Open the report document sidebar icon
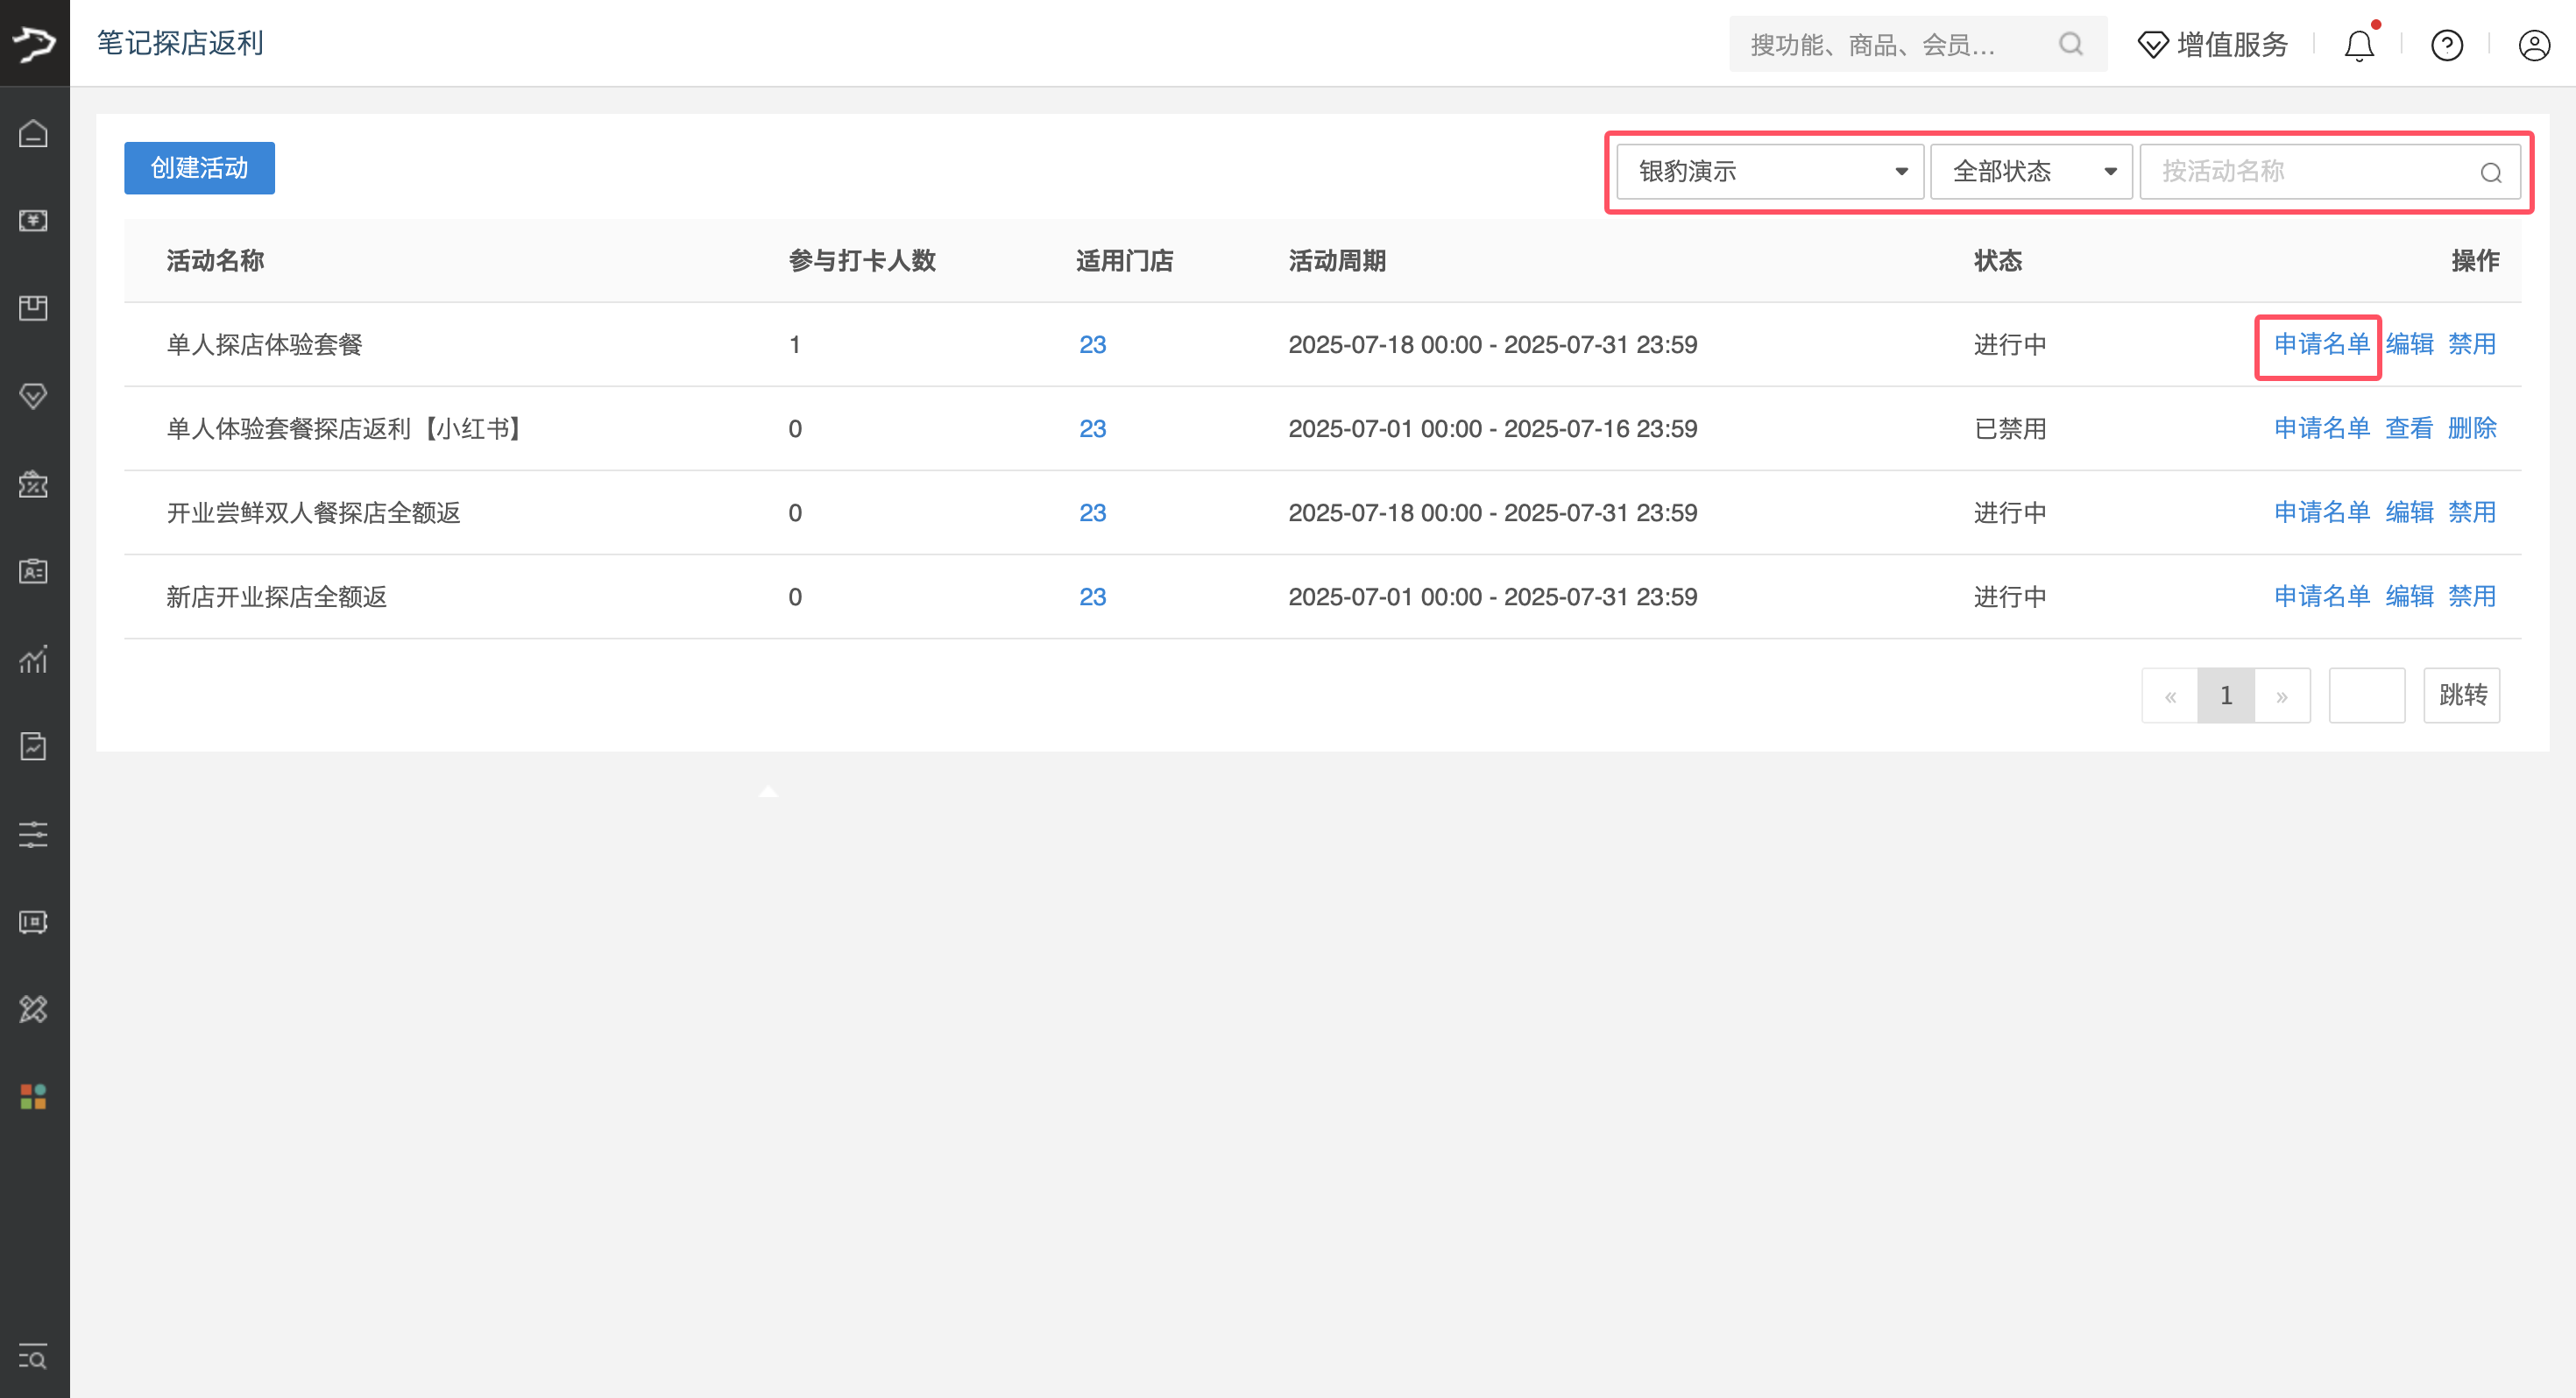 point(34,746)
